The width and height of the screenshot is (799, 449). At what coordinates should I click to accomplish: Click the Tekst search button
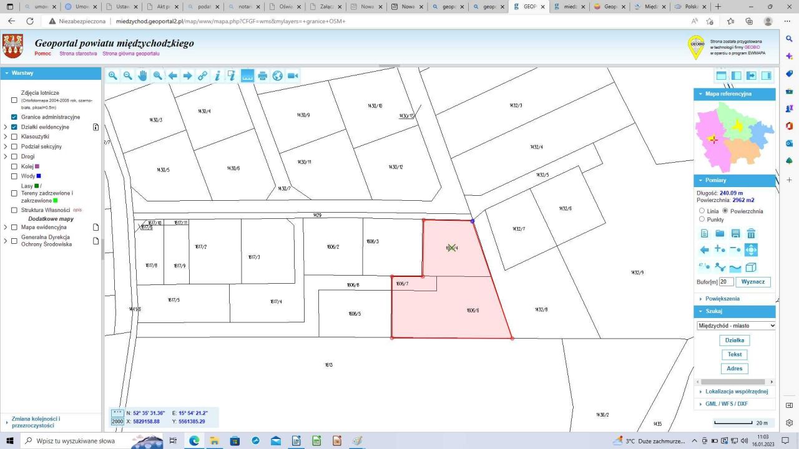click(735, 354)
